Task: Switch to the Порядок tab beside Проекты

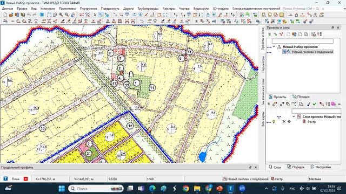Action: 301,97
